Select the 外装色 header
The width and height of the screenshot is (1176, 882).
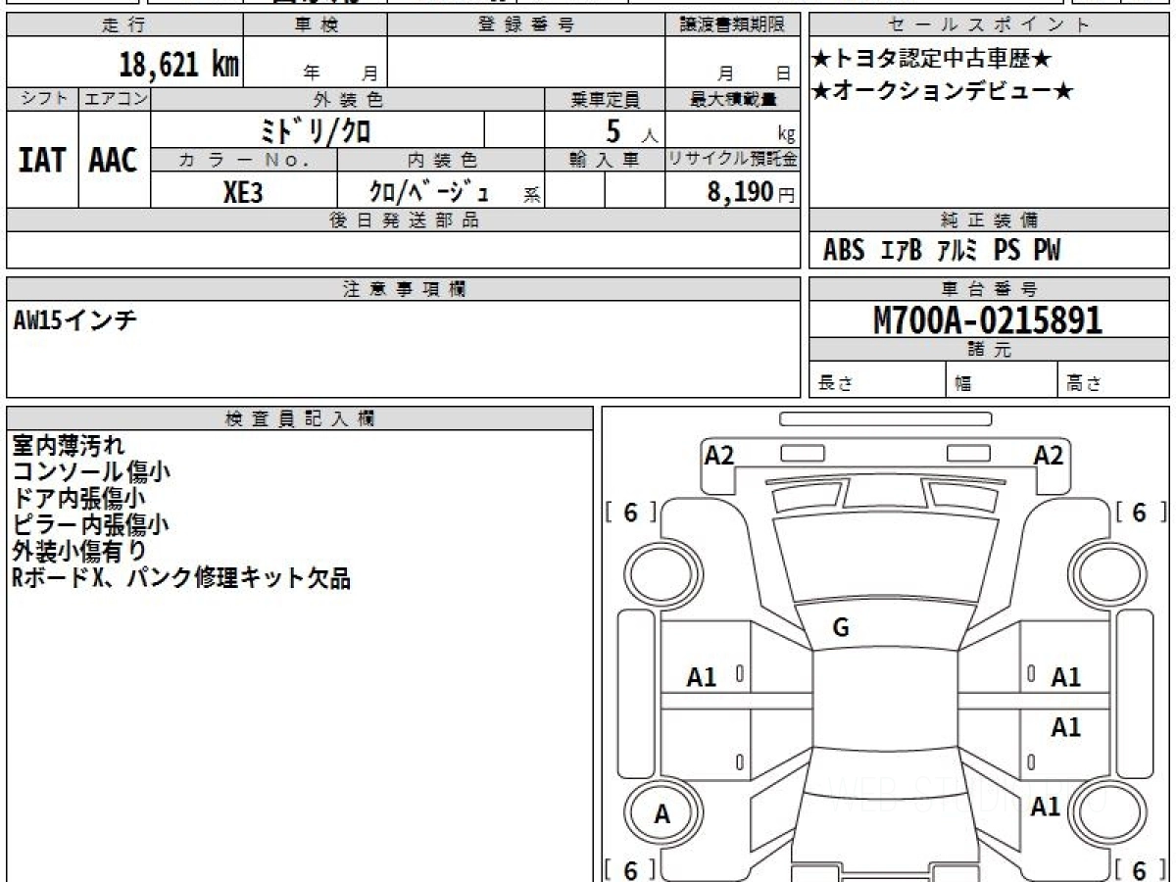(348, 99)
